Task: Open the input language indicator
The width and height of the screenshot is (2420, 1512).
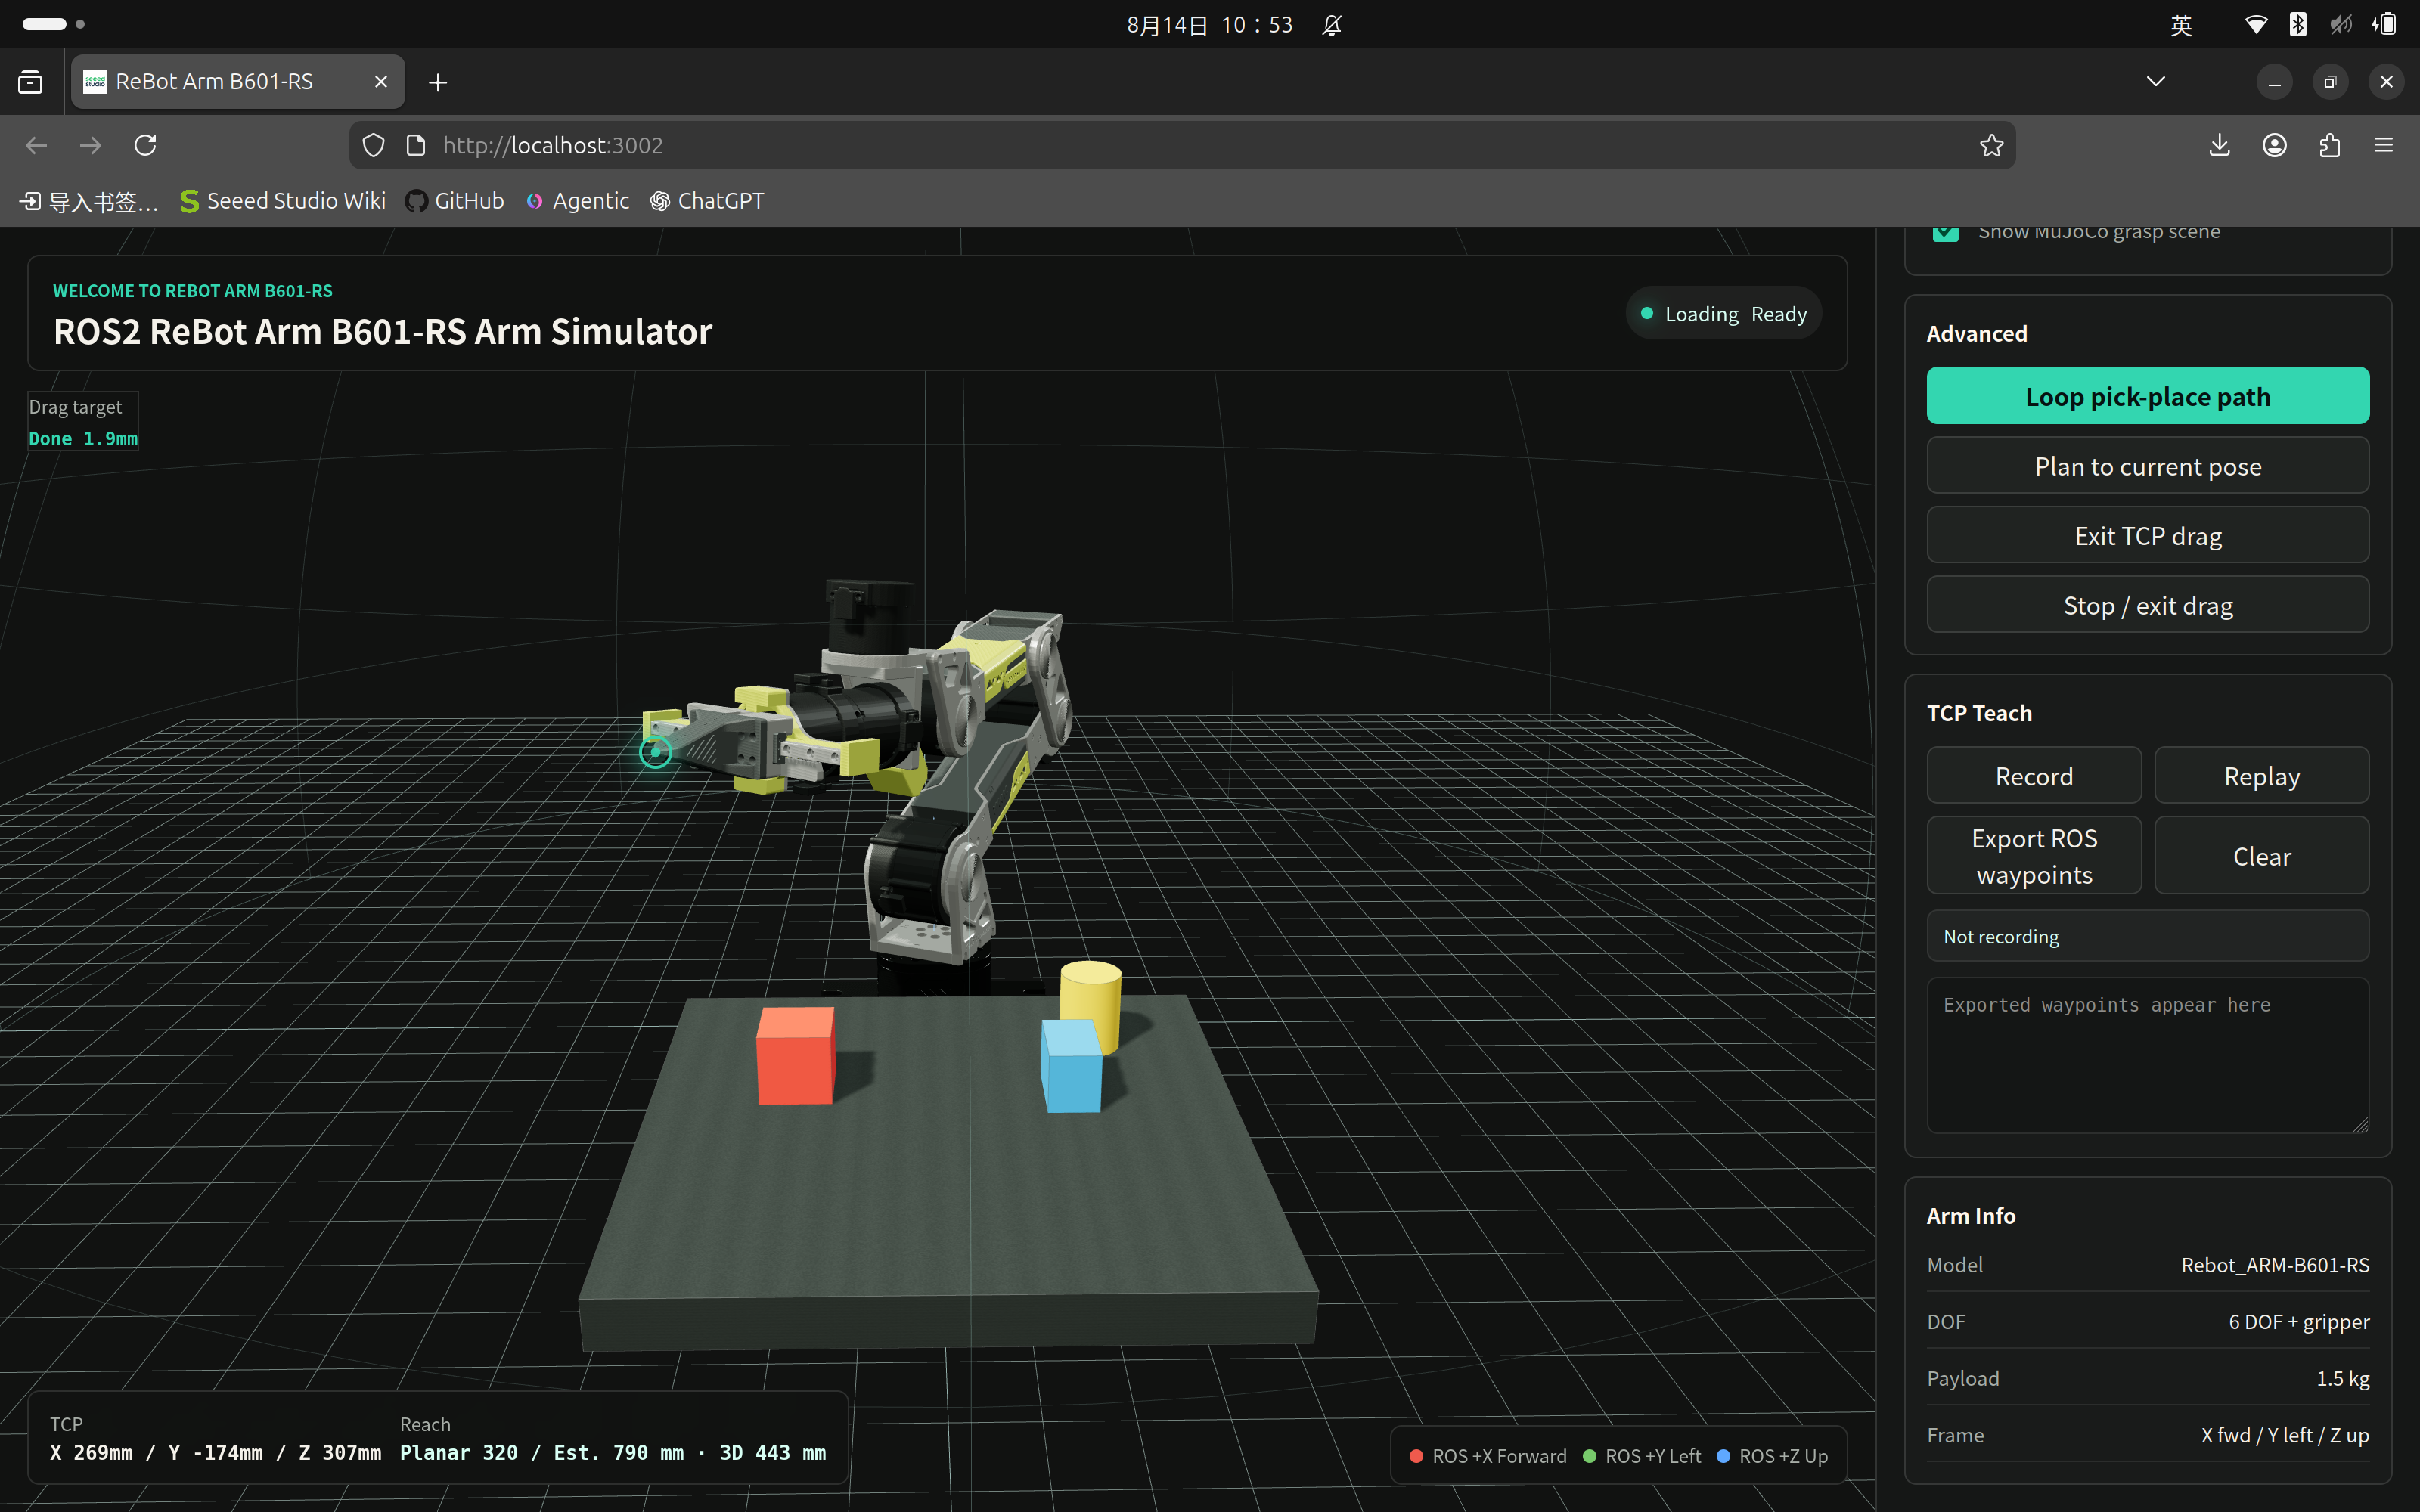Action: 2181,25
